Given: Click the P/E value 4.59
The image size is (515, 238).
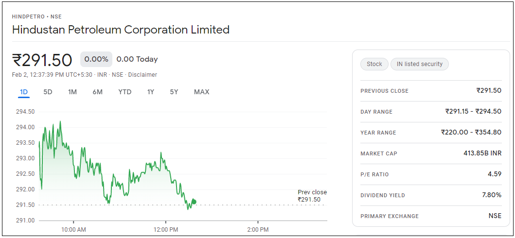Looking at the screenshot, I should pos(495,174).
